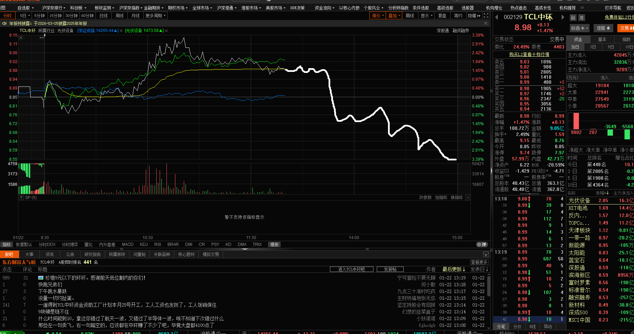Image resolution: width=634 pixels, height=334 pixels.
Task: Open the 竞价 auction dropdown
Action: point(378,16)
